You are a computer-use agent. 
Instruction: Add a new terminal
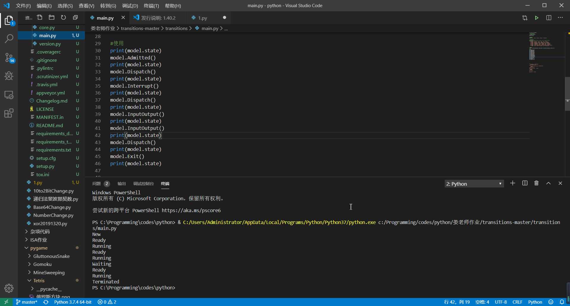[513, 183]
